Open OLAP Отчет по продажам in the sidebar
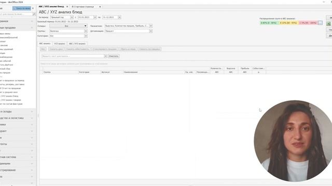Viewport: 332px width, 186px height. coord(10,88)
